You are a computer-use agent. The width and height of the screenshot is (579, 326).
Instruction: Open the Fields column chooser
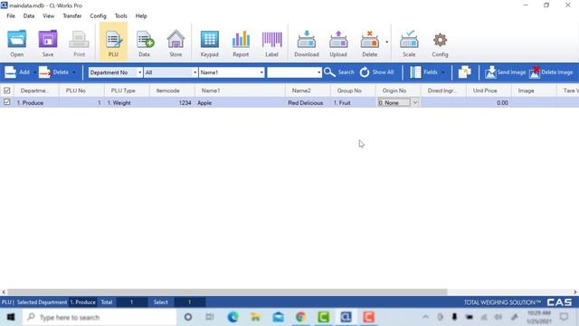coord(423,72)
